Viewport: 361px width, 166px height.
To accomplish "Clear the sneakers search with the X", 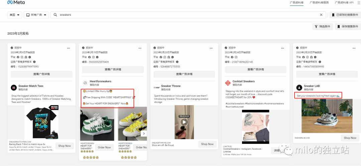I will 321,15.
